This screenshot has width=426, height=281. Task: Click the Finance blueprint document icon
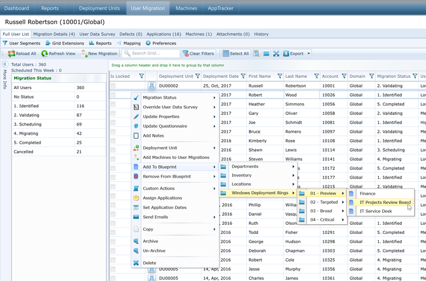pyautogui.click(x=351, y=194)
